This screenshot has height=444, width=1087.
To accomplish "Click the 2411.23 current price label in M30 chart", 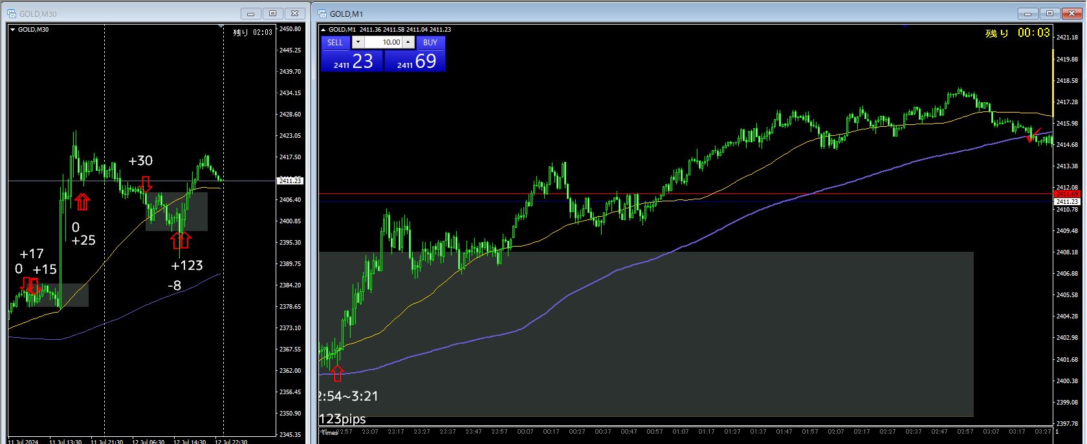I will 290,181.
